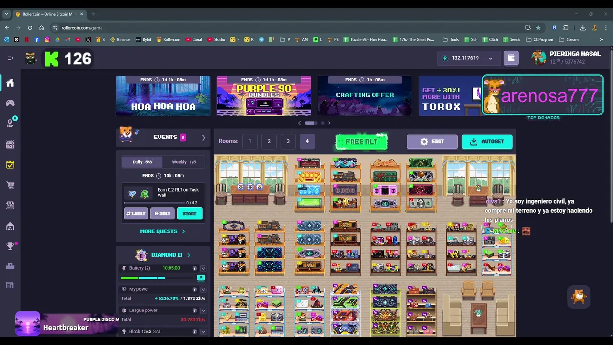Click the AUTOSET button
The width and height of the screenshot is (613, 345).
[x=487, y=141]
